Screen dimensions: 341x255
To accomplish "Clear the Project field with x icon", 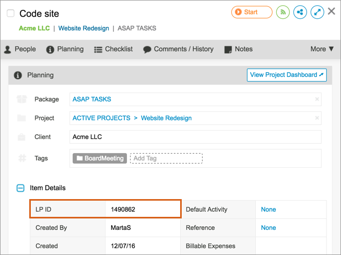I will point(316,118).
